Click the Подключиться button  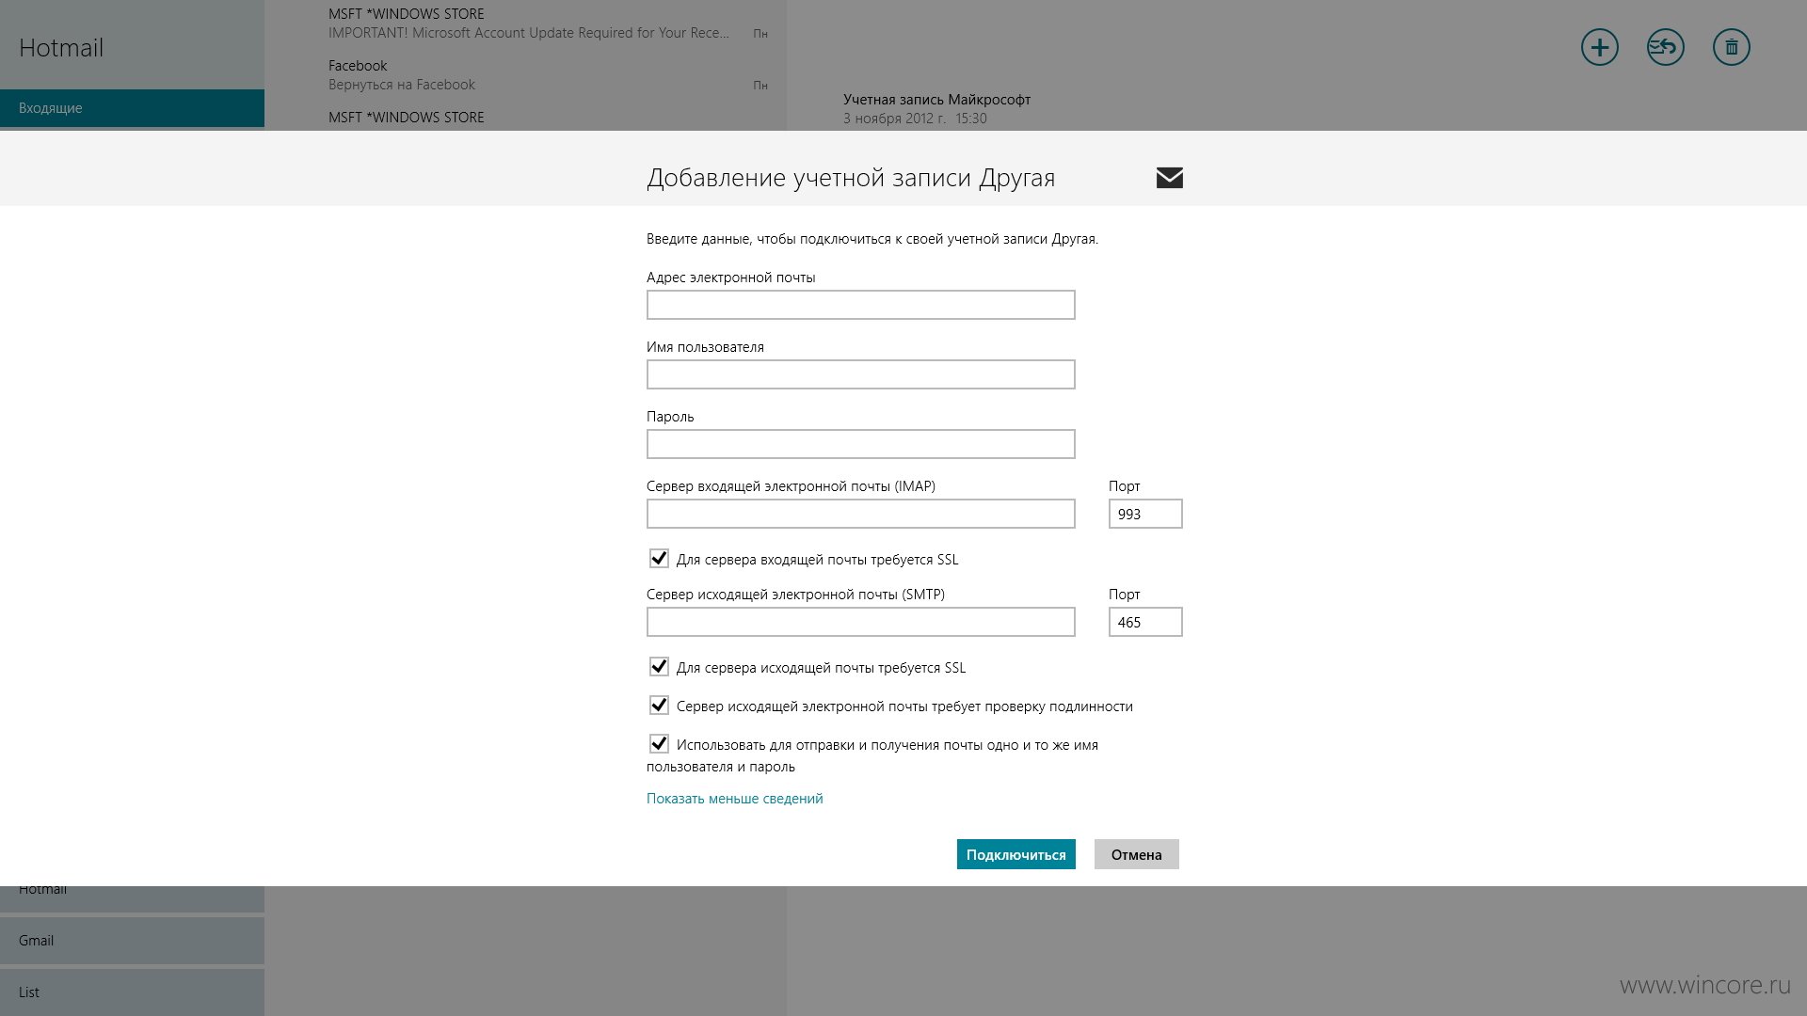[1015, 854]
